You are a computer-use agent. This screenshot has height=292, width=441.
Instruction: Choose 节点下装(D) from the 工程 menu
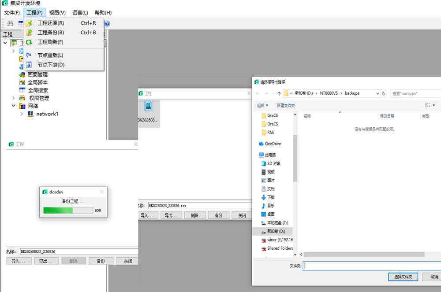(x=64, y=65)
